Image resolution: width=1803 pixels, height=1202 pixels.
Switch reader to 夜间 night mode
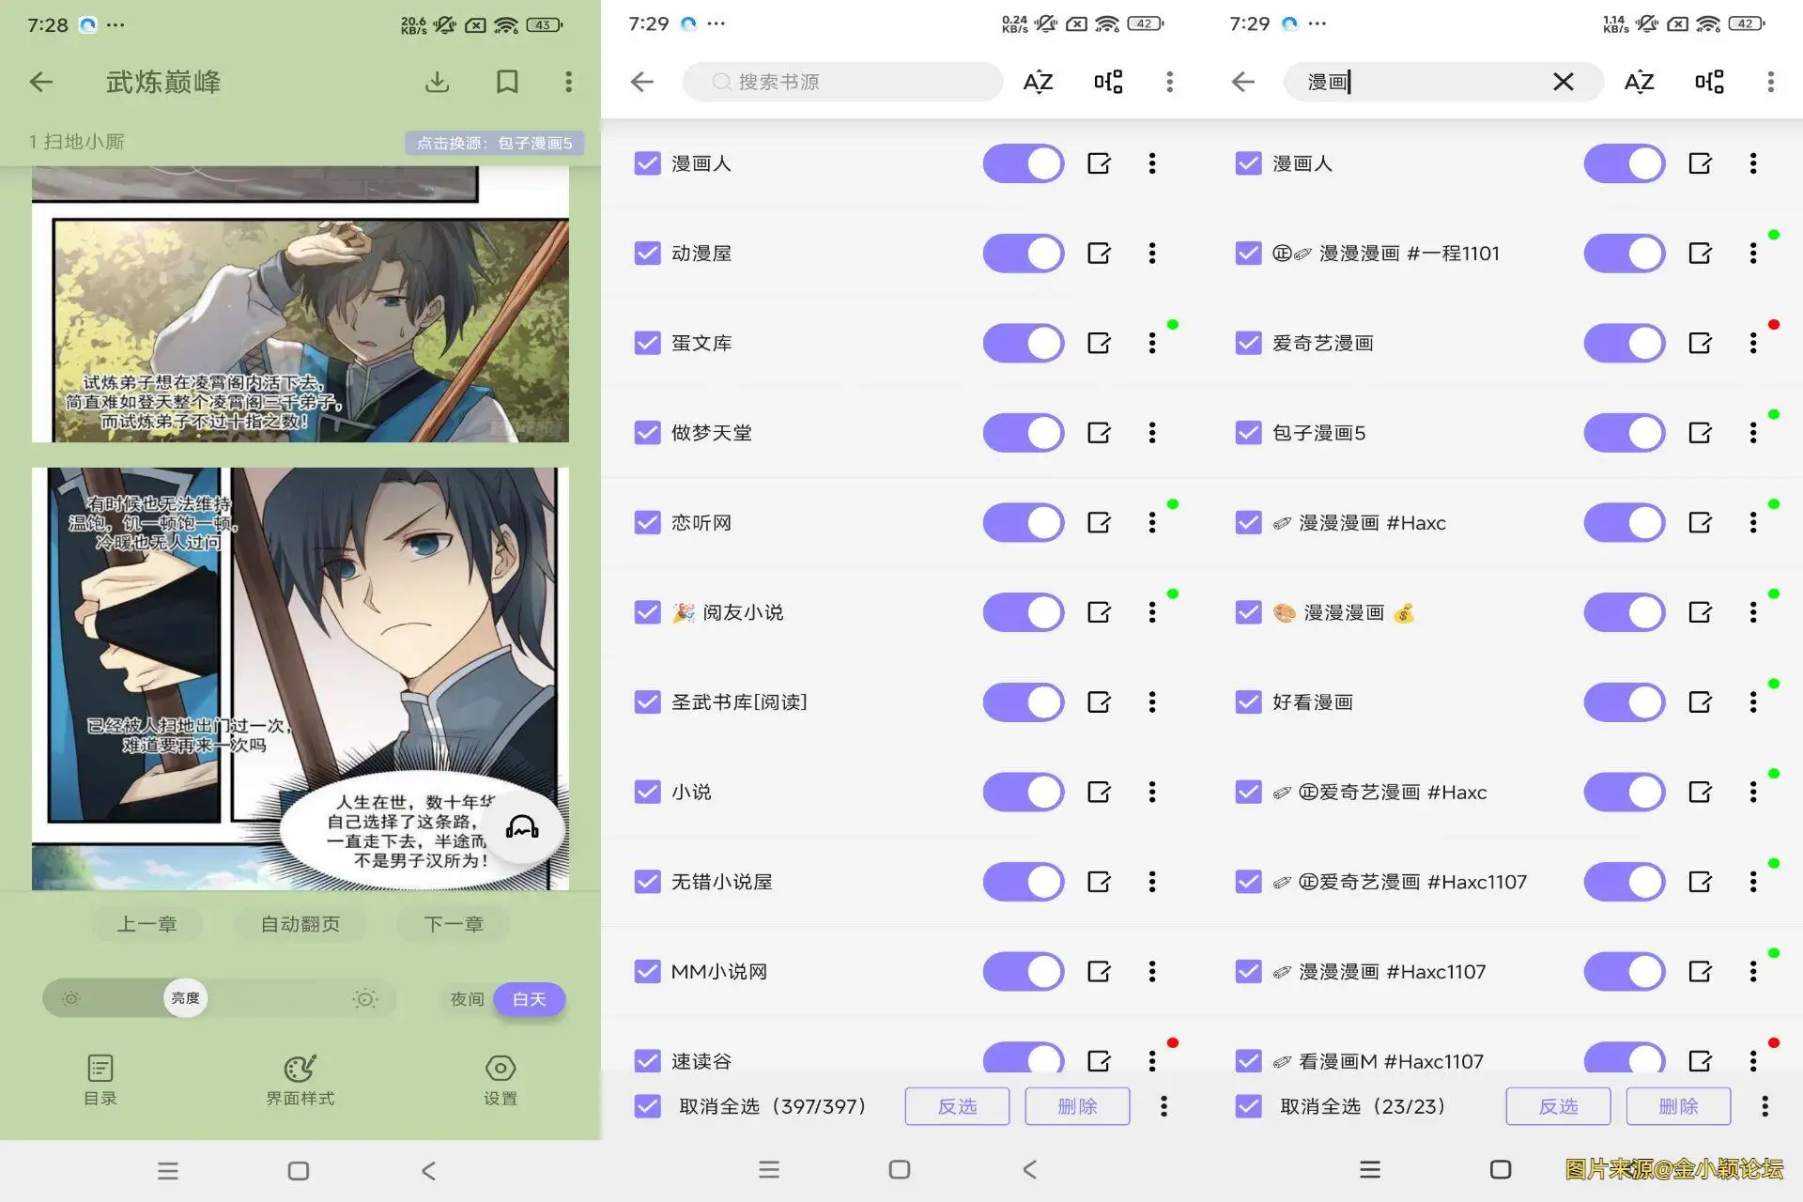pos(466,999)
